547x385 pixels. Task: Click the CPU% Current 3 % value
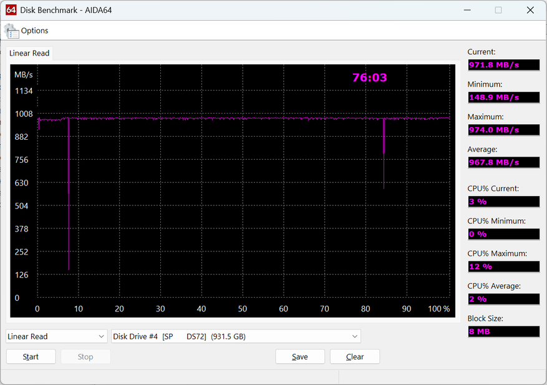(x=504, y=202)
